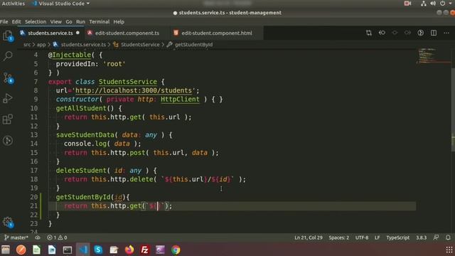Viewport: 455px width, 256px height.
Task: Open the Explorer view in activity bar
Action: pyautogui.click(x=8, y=36)
